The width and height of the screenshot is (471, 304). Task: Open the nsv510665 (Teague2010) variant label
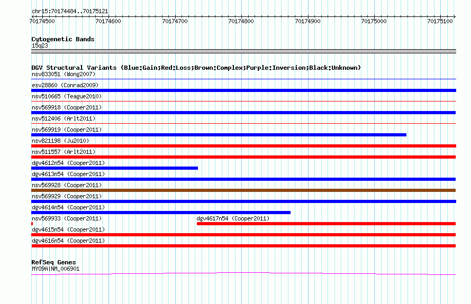pyautogui.click(x=67, y=96)
